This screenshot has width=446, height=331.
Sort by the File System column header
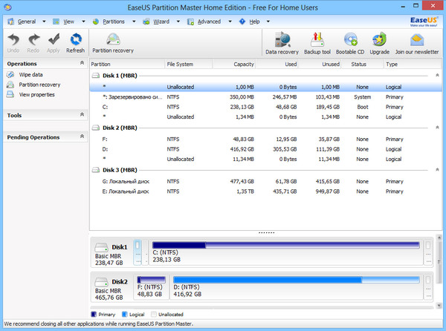[188, 64]
